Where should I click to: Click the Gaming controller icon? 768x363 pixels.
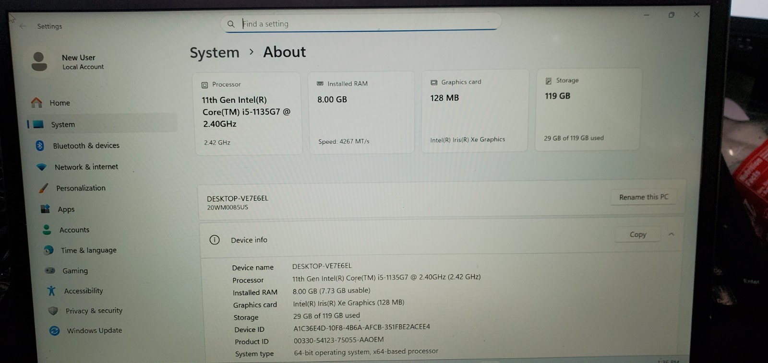coord(50,270)
